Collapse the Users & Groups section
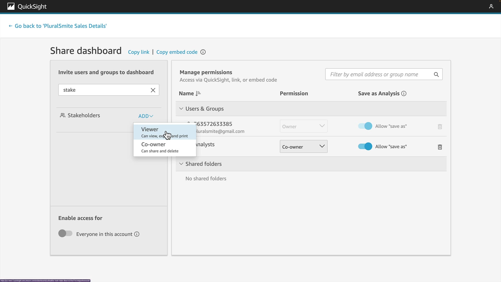Screen dimensions: 501x282 pos(181,109)
